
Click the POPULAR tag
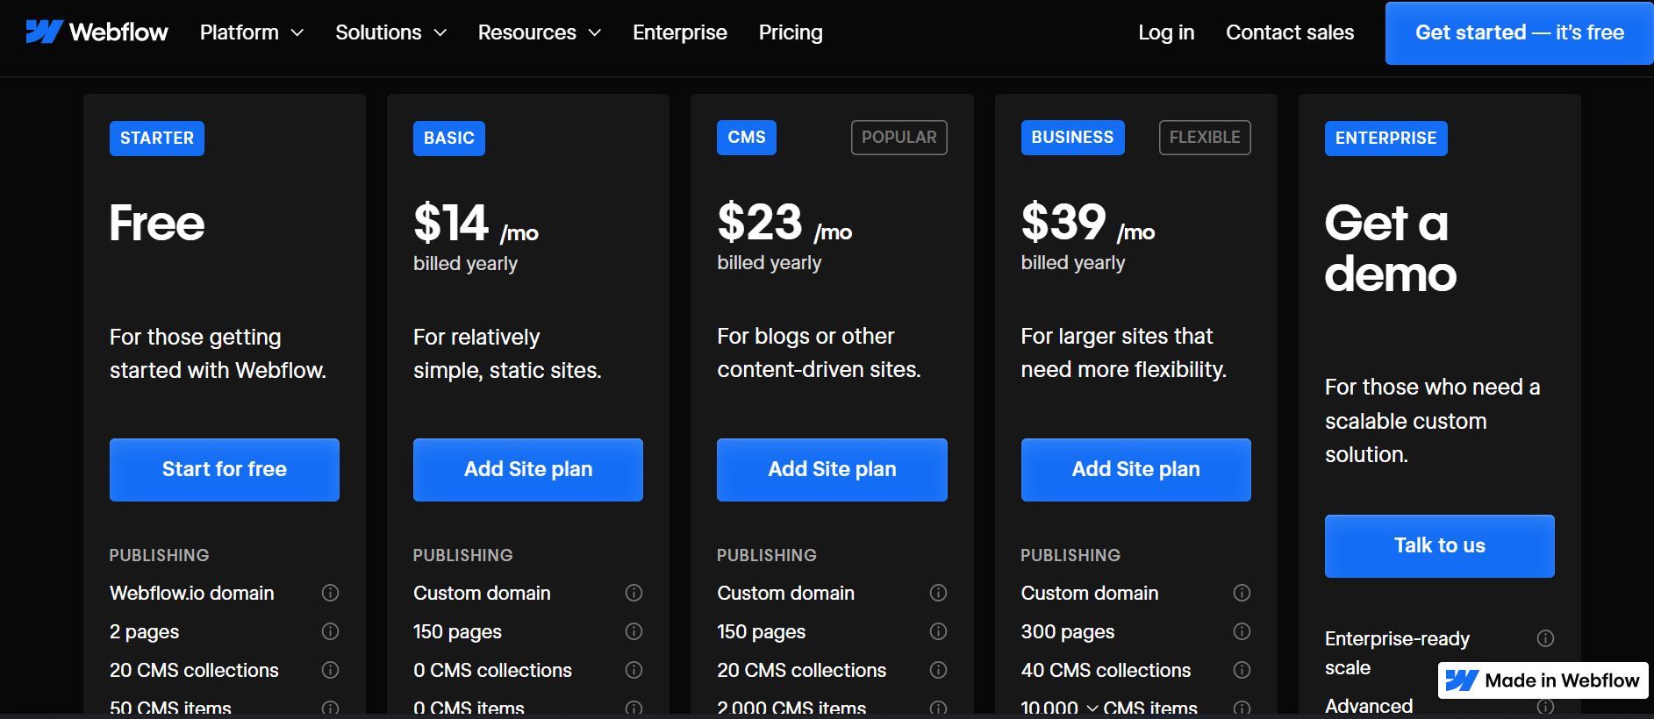899,138
